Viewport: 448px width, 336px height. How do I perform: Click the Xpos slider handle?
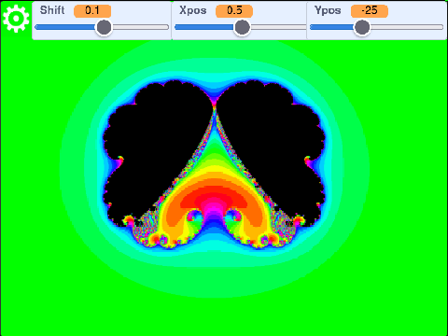point(242,27)
